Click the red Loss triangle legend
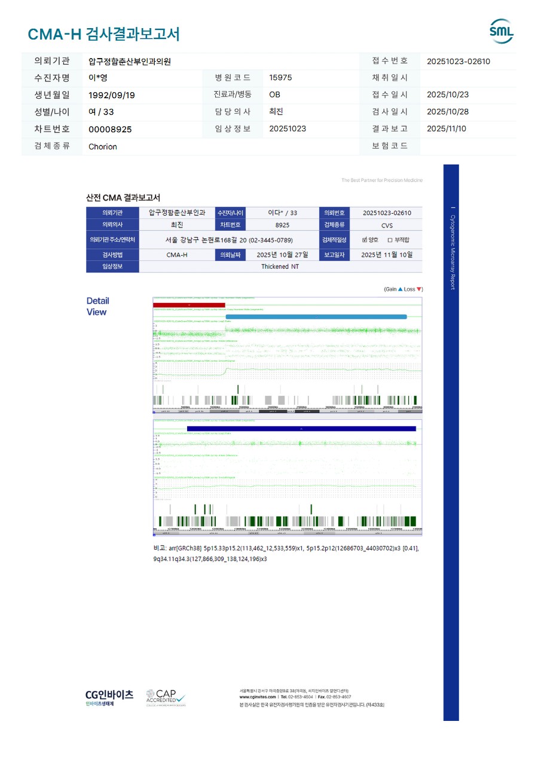The height and width of the screenshot is (761, 538). 419,289
